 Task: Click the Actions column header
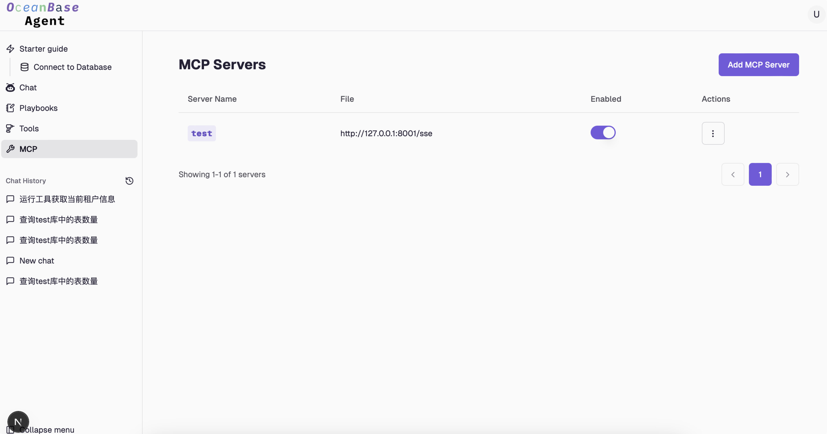point(716,99)
